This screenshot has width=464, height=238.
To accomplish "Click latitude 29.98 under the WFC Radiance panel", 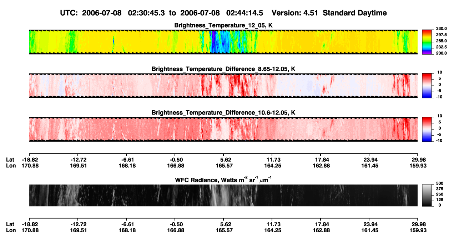I will 419,224.
